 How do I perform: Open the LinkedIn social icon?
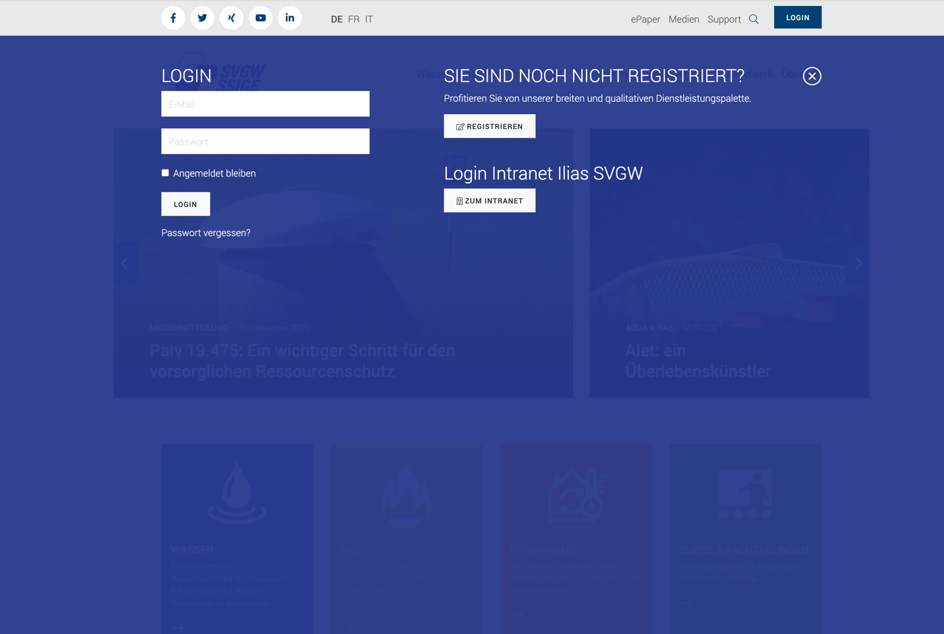click(290, 18)
